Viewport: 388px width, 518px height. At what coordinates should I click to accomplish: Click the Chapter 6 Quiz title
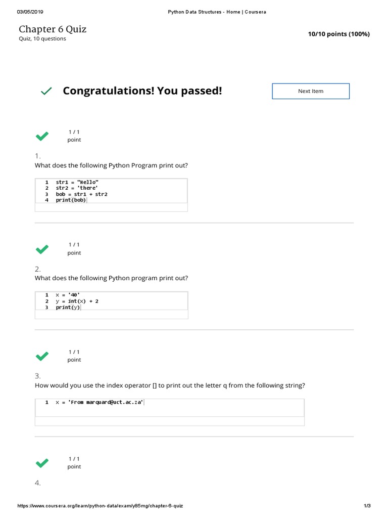[53, 29]
